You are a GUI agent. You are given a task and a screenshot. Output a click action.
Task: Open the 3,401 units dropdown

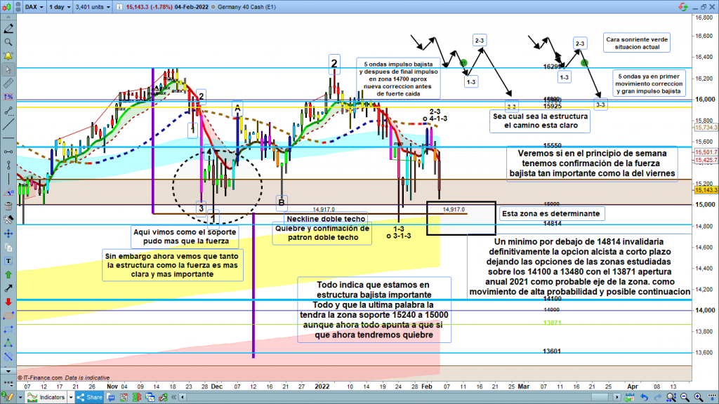click(x=99, y=6)
